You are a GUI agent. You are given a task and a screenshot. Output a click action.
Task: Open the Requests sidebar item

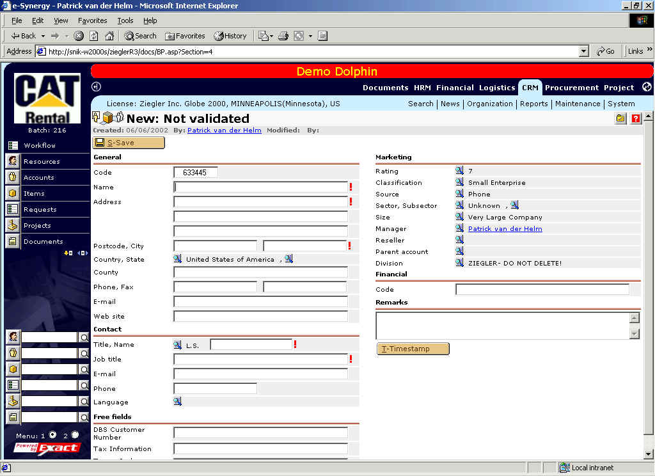(x=40, y=209)
